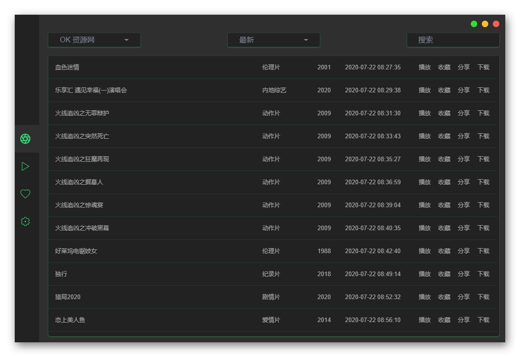Download 乐享汇 遇见幸福(一)演唱会

coord(483,90)
